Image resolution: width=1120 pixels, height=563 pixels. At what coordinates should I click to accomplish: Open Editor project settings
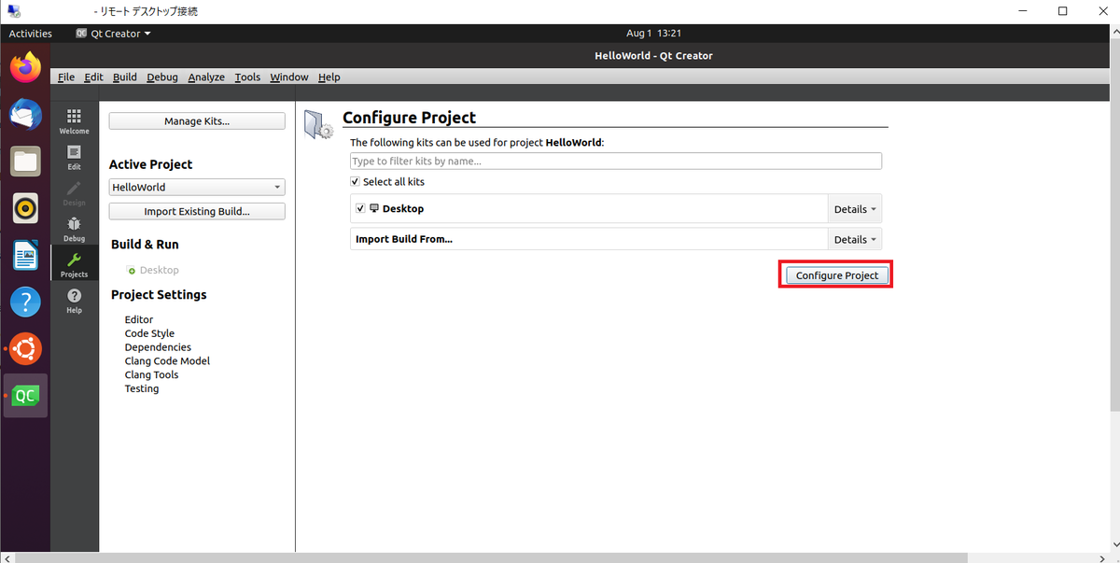pos(139,319)
